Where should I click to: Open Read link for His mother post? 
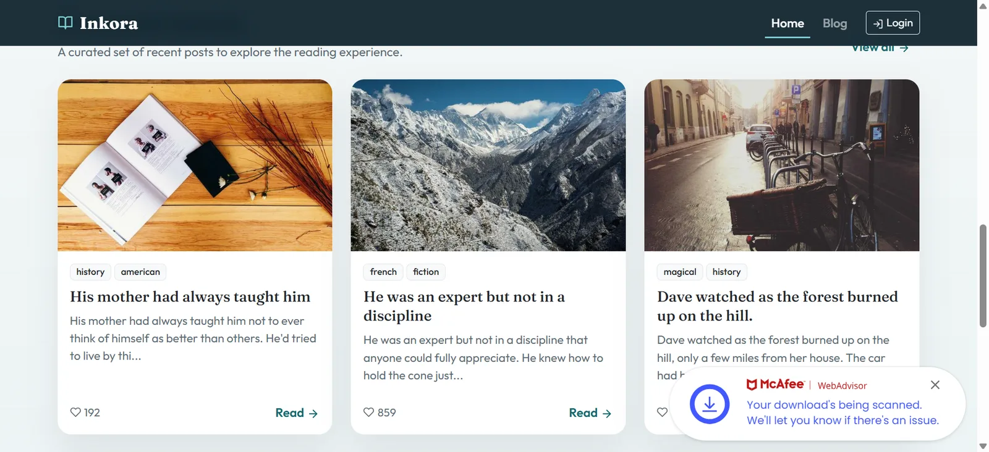tap(297, 413)
